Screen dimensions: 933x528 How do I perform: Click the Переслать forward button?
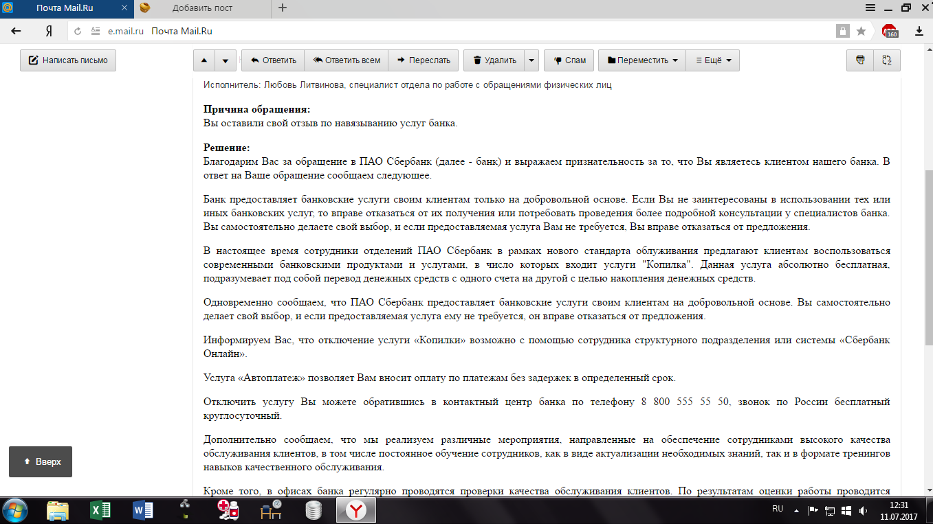424,60
